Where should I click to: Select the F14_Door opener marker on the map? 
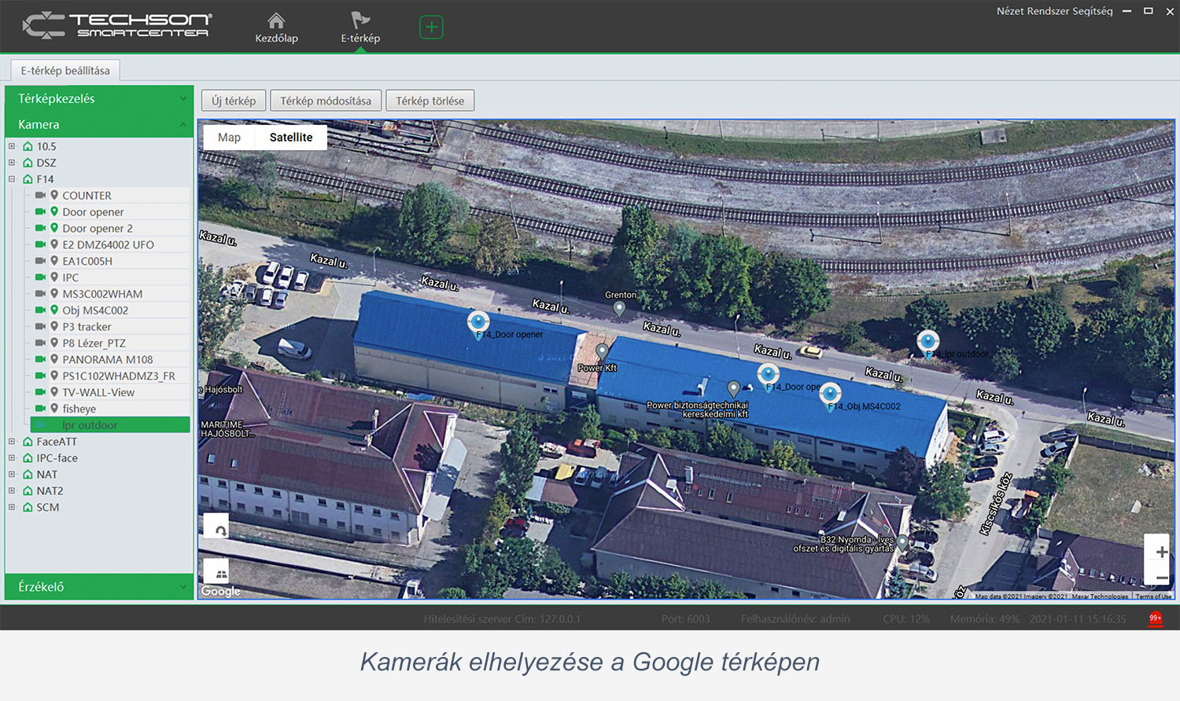[x=478, y=321]
